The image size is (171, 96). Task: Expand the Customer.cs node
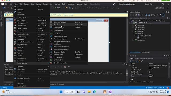[133, 31]
